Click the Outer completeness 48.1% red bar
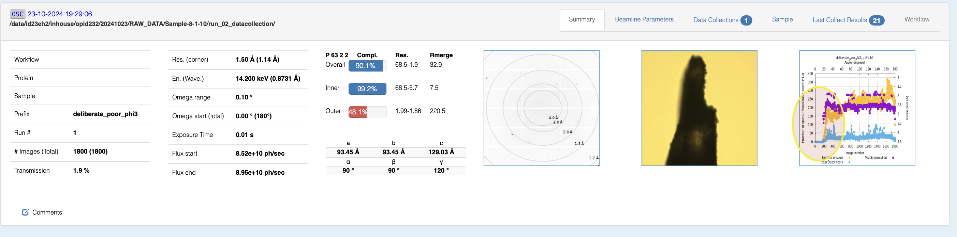The height and width of the screenshot is (237, 957). (358, 112)
